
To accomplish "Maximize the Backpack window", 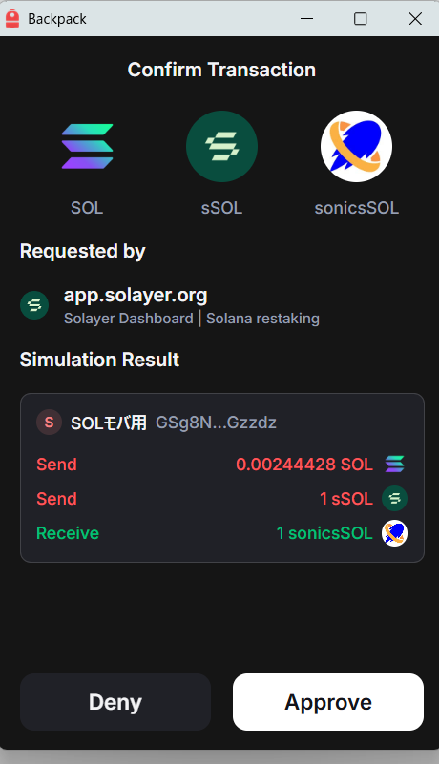I will click(360, 18).
